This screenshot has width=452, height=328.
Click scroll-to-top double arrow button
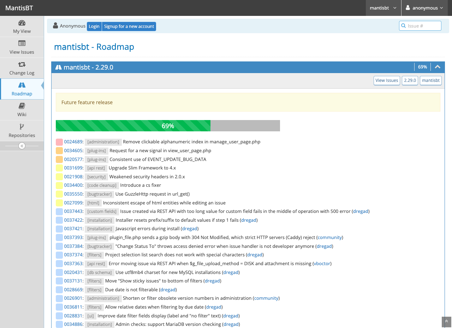pos(446,321)
